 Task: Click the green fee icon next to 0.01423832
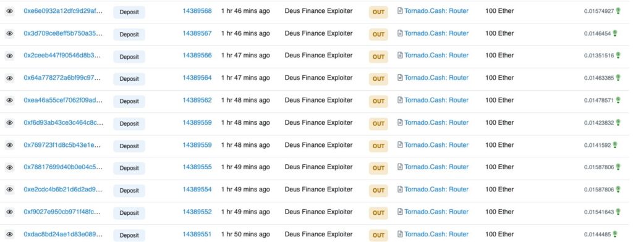[x=618, y=123]
